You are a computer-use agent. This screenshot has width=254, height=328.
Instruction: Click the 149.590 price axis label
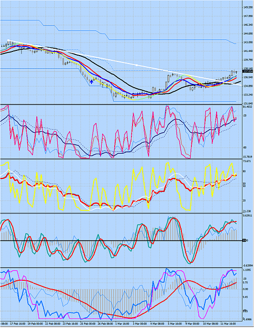pyautogui.click(x=248, y=7)
